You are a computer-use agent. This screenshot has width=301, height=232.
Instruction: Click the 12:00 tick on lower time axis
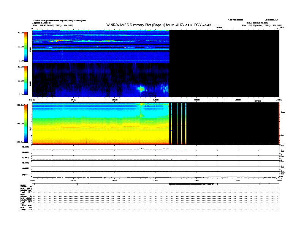point(156,181)
